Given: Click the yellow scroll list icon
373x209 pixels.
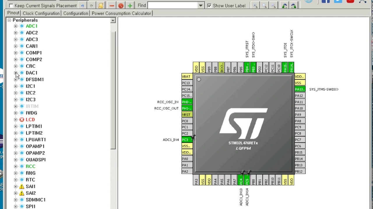Looking at the screenshot, I should click(101, 6).
